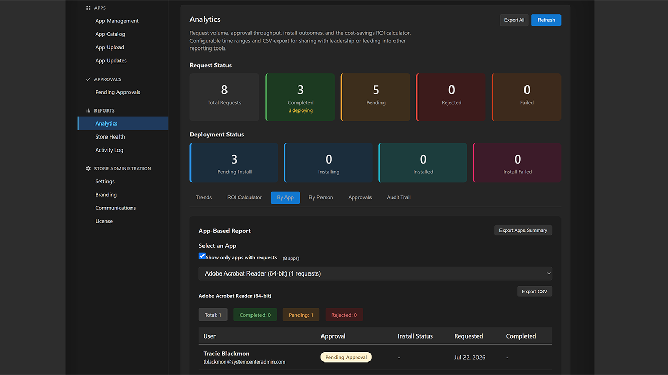Click tblackmon@systemcenteradmin.com email
The image size is (668, 375).
(244, 361)
